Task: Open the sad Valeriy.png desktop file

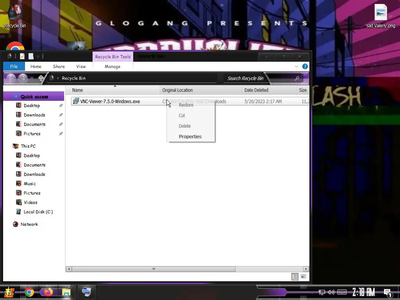Action: click(x=380, y=16)
